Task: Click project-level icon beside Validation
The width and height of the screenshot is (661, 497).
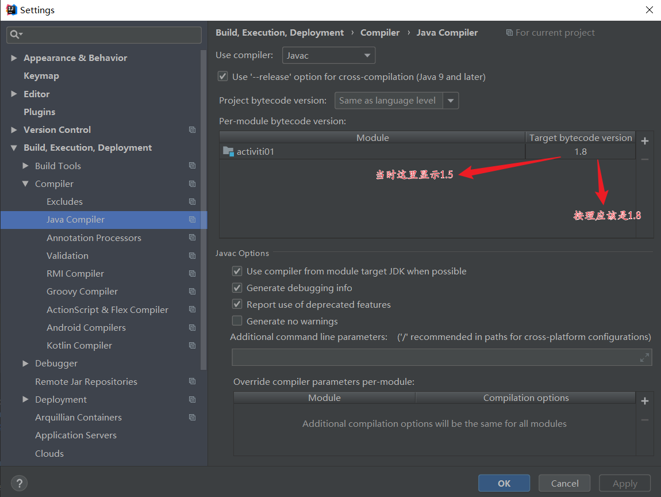Action: coord(192,255)
